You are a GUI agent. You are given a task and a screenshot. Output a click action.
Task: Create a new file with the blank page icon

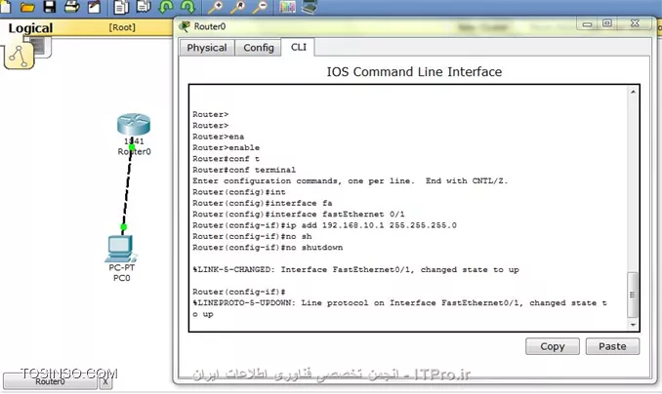pos(5,6)
